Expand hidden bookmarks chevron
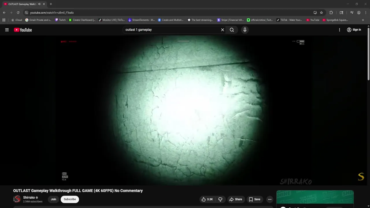Image resolution: width=370 pixels, height=208 pixels. [363, 20]
